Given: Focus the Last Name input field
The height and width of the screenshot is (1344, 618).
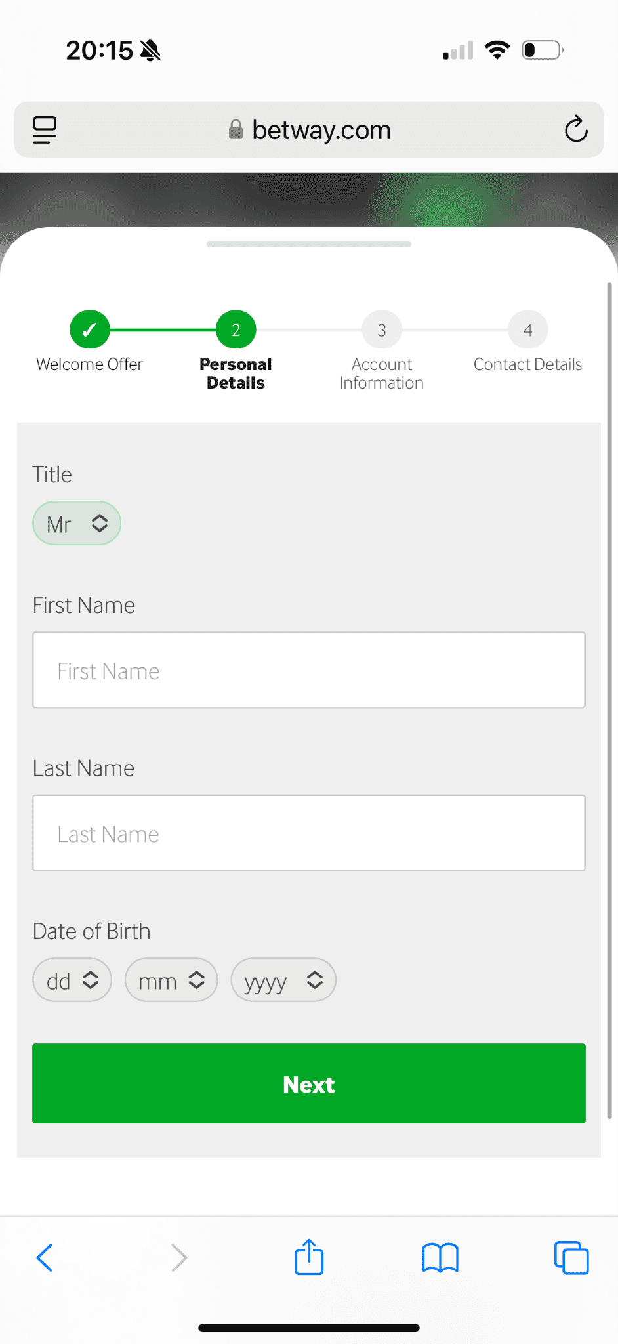Looking at the screenshot, I should point(309,833).
